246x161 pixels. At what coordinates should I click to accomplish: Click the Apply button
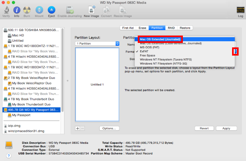click(x=226, y=128)
